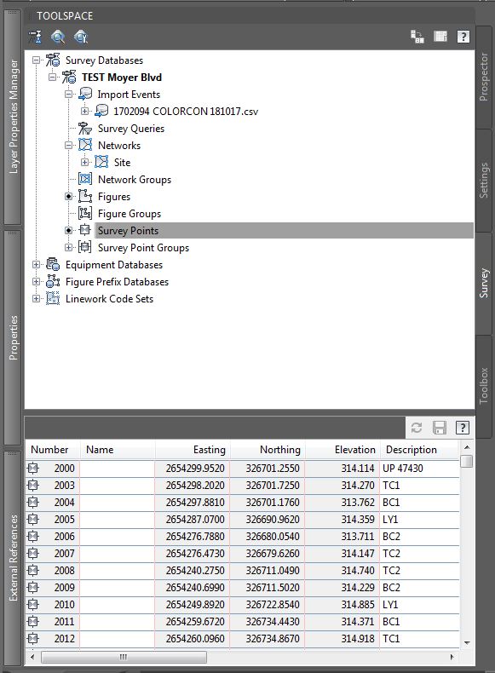495x673 pixels.
Task: Click the refresh icon above the points table
Action: click(417, 428)
